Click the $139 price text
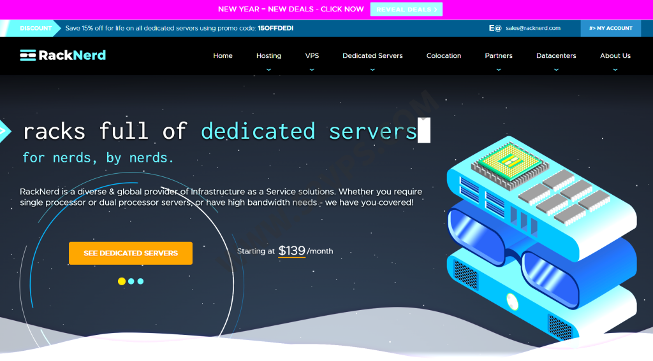 tap(291, 251)
